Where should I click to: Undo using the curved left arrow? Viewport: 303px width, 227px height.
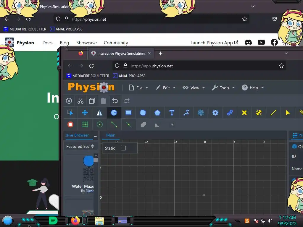(x=115, y=101)
